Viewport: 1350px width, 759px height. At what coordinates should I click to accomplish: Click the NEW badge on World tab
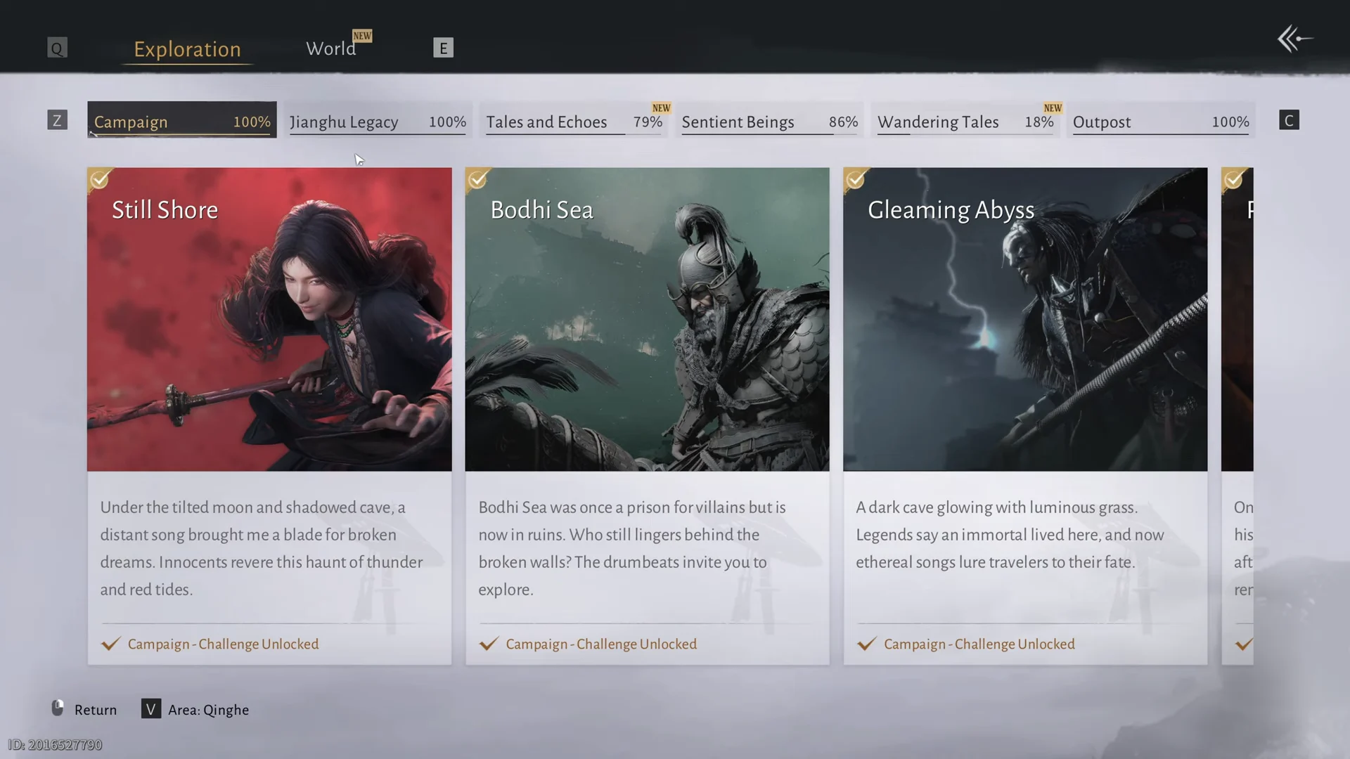pos(362,36)
